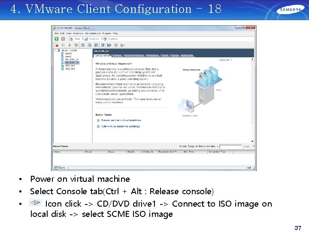Screen dimensions: 309x231
Task: Click the Start Time column header
Action: tap(195, 152)
